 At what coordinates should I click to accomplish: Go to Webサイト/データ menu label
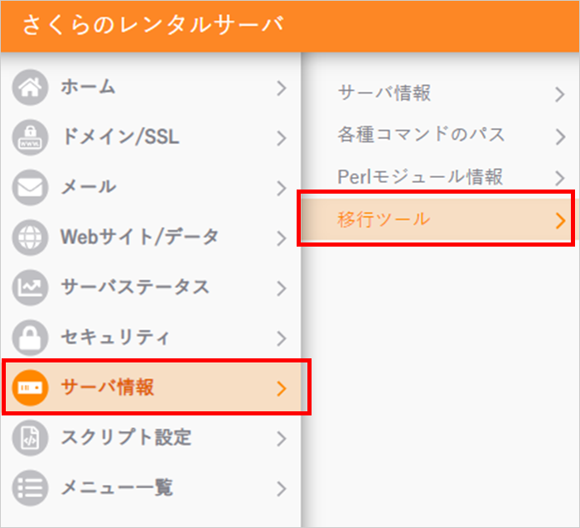(139, 238)
